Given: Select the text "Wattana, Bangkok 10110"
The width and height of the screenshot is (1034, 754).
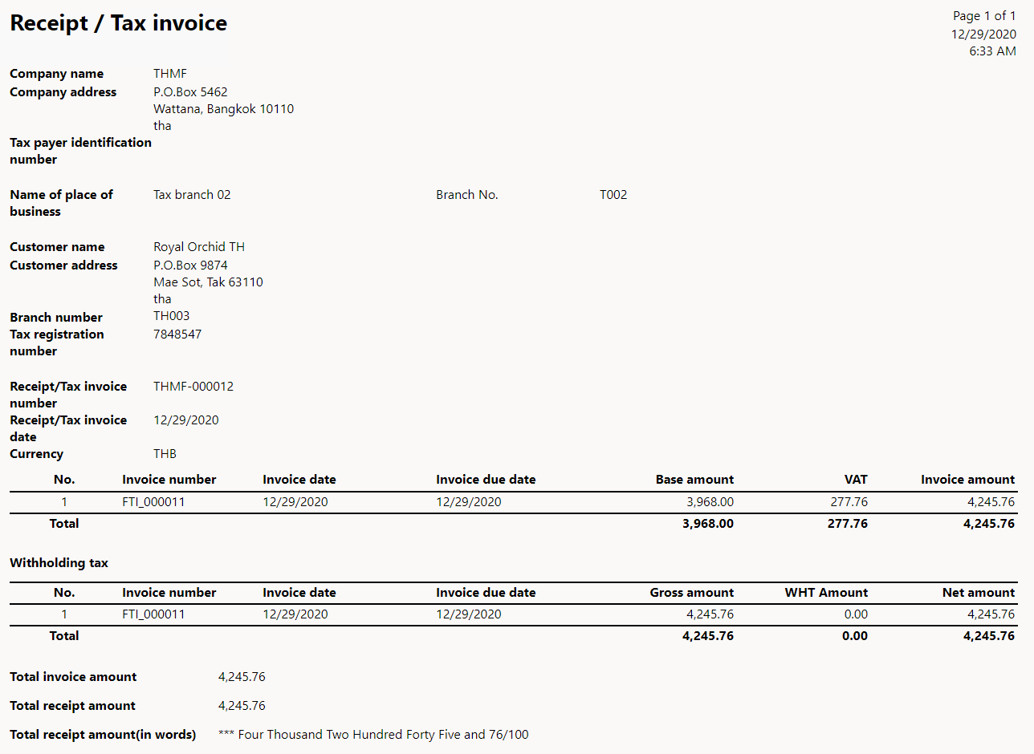Looking at the screenshot, I should pos(224,109).
